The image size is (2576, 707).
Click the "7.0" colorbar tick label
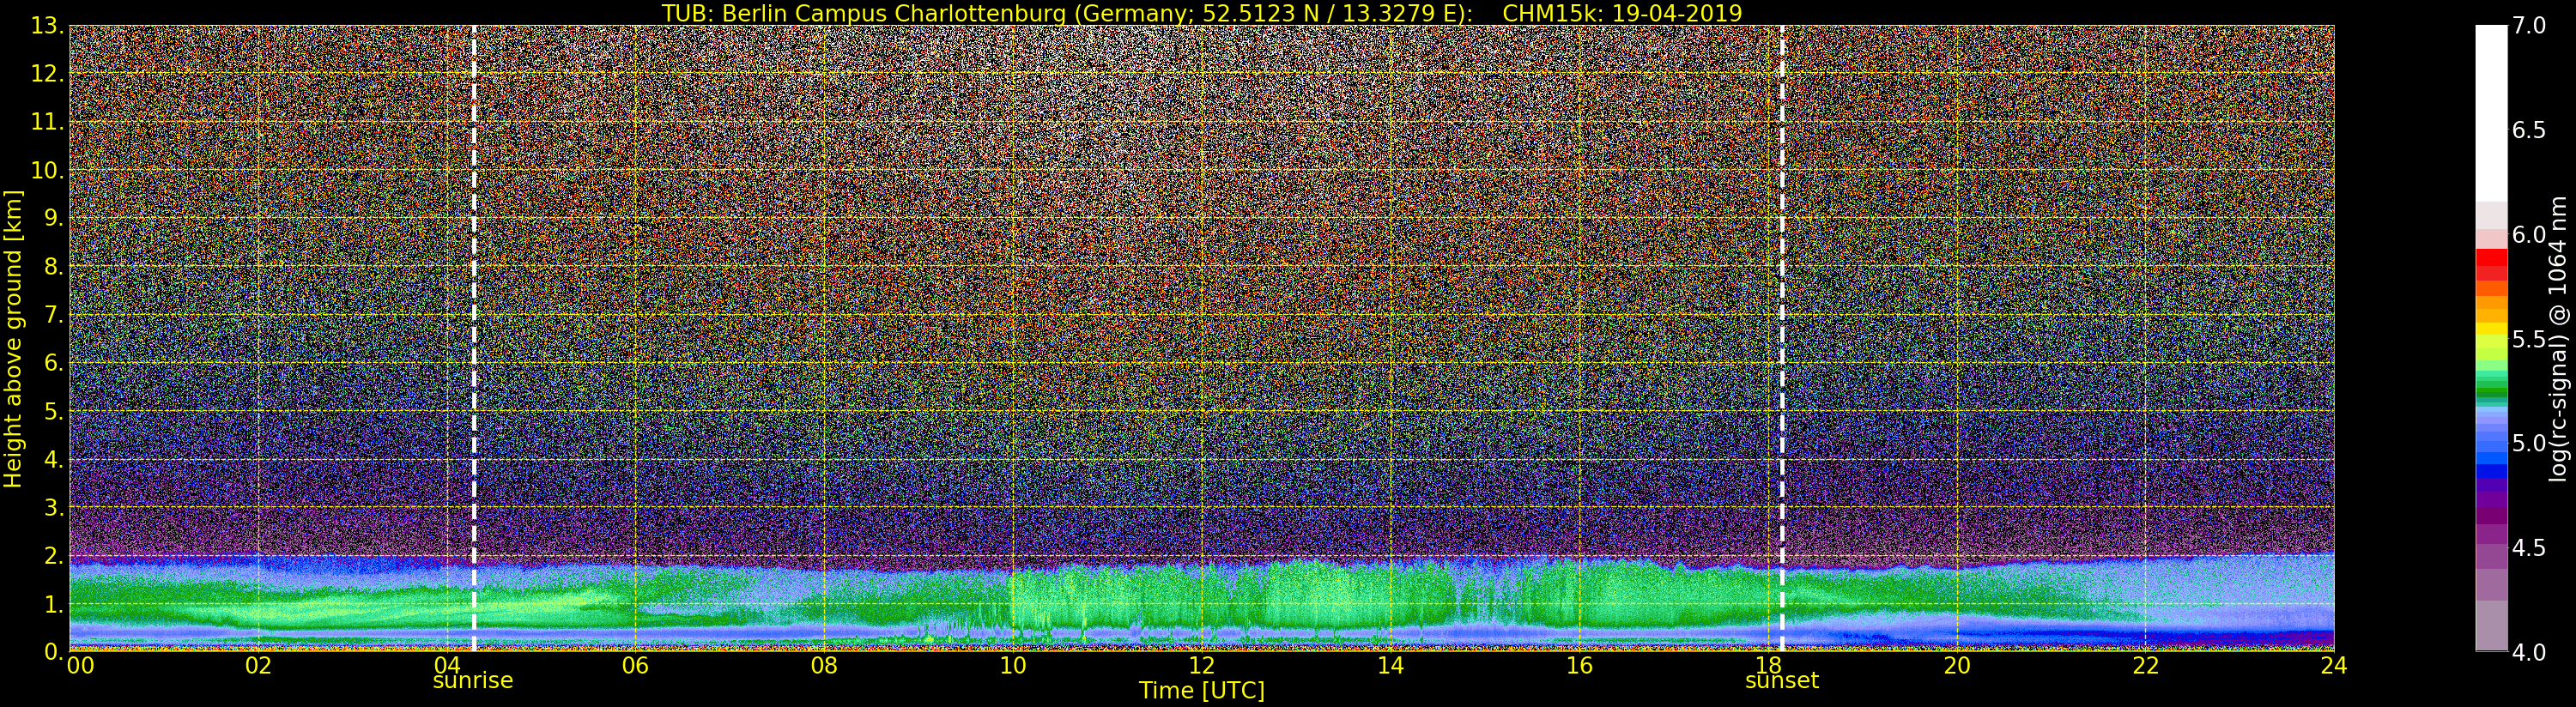(2529, 25)
